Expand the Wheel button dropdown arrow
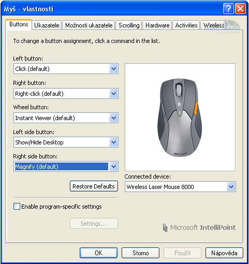 tap(113, 118)
